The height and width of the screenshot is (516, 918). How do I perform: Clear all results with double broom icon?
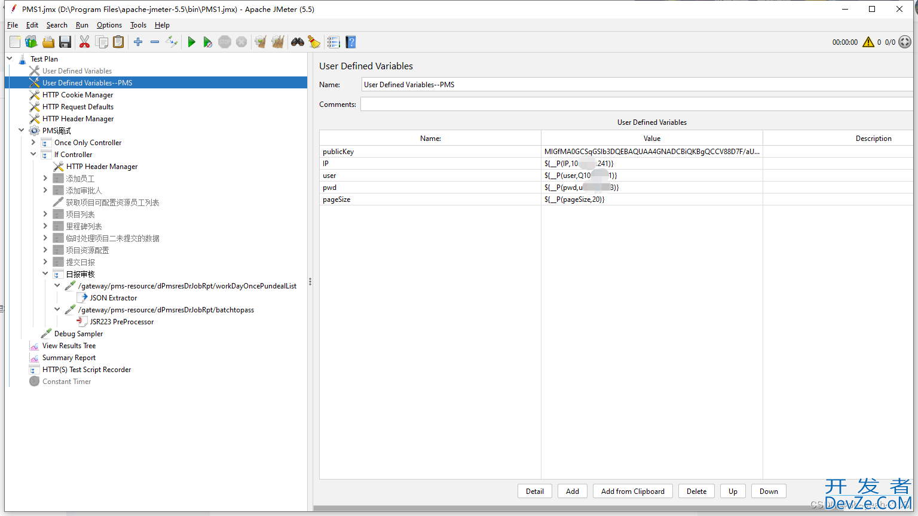point(277,42)
